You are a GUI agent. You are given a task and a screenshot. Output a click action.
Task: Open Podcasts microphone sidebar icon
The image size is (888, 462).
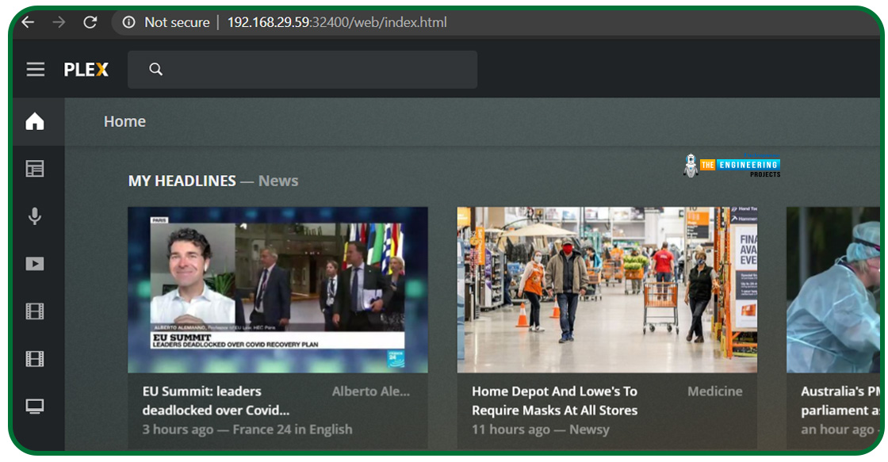click(x=35, y=216)
